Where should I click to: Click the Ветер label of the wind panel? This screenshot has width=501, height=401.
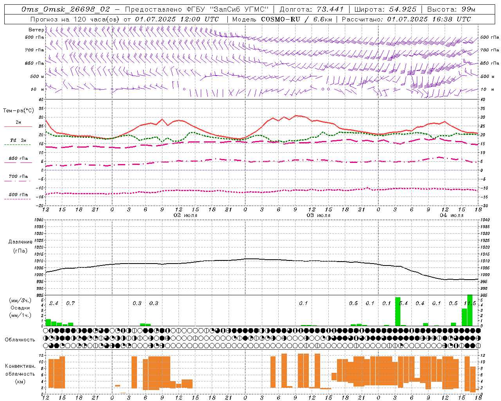click(36, 30)
